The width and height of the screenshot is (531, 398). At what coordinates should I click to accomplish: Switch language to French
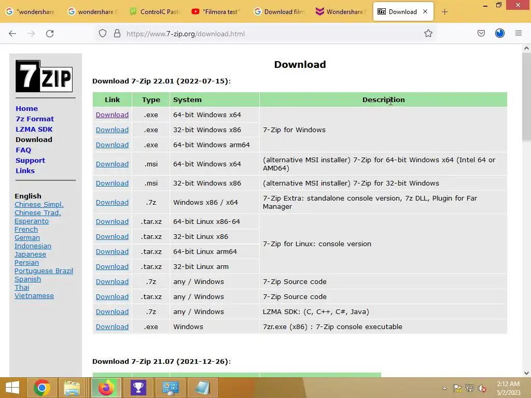26,230
